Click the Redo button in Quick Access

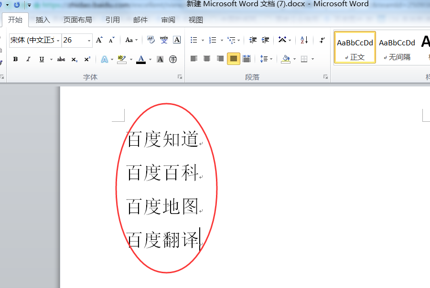pyautogui.click(x=17, y=5)
